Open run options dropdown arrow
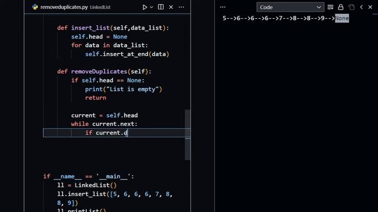The width and height of the screenshot is (378, 212). 151,7
